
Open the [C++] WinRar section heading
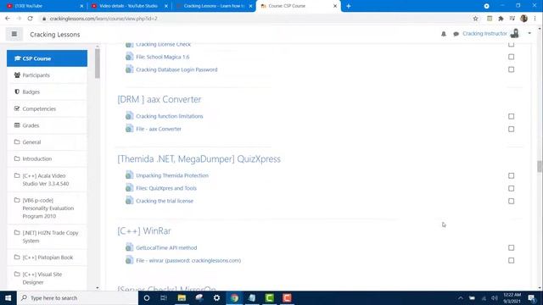tap(144, 230)
